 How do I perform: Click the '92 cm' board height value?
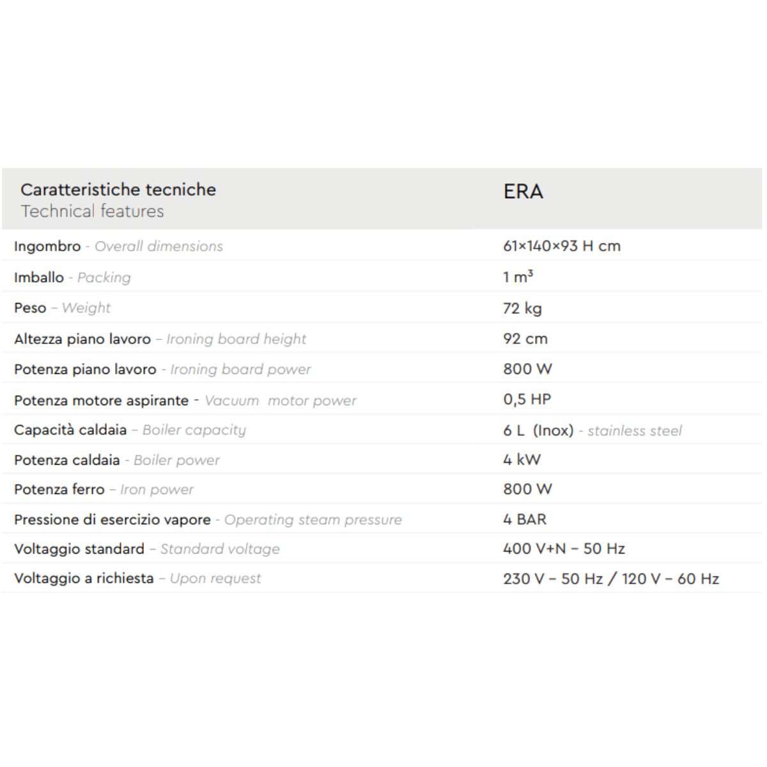point(525,339)
